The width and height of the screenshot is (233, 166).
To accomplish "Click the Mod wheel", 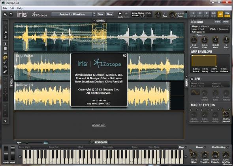I will coord(13,153).
